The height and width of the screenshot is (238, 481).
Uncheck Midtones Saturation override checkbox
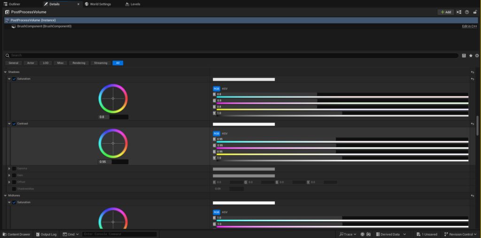pos(14,202)
